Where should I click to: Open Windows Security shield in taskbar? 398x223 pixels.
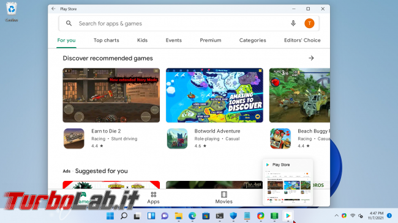[233, 216]
